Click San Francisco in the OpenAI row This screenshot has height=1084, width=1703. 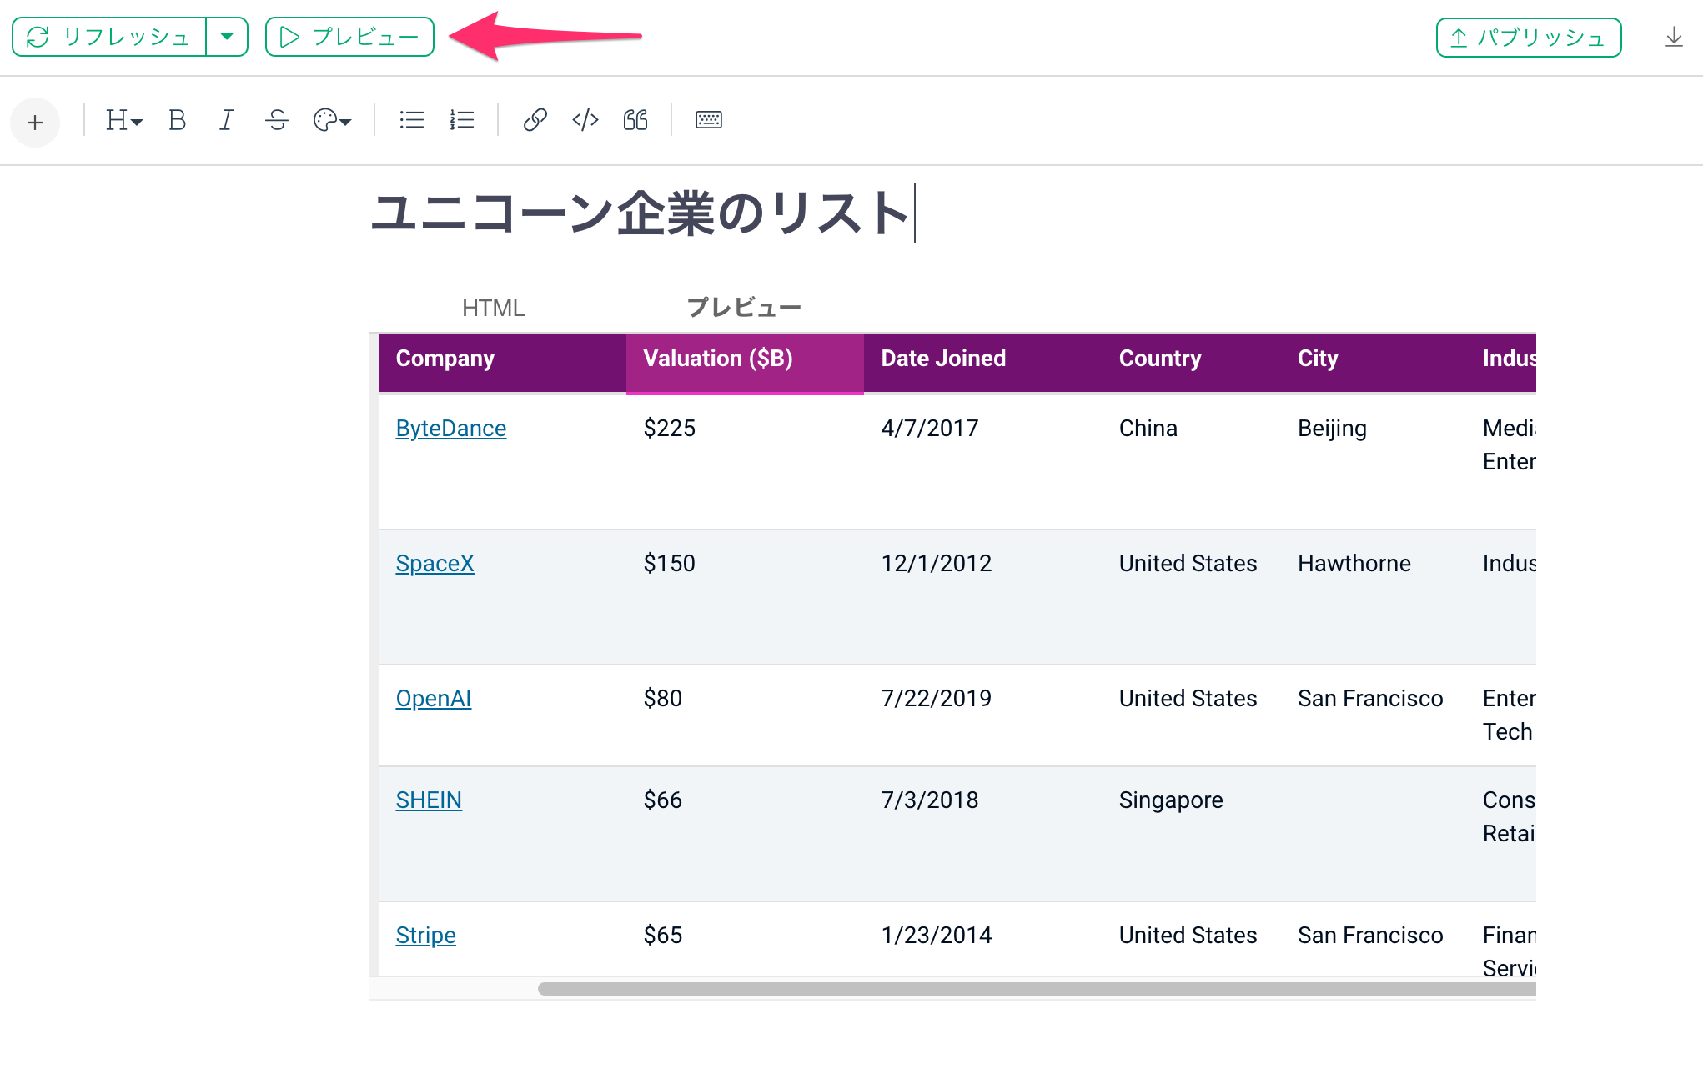tap(1370, 699)
